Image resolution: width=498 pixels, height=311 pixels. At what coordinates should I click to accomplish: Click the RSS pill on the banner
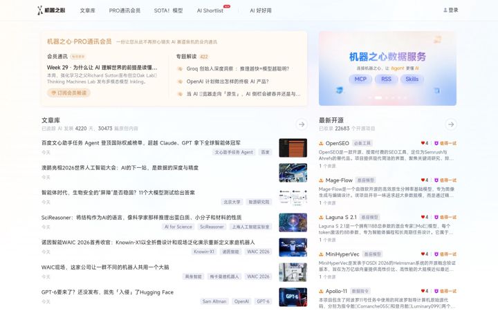point(386,79)
